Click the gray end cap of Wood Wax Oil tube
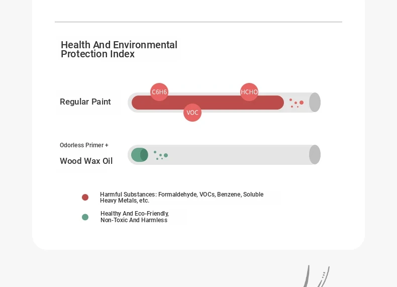The image size is (397, 287). [x=315, y=155]
